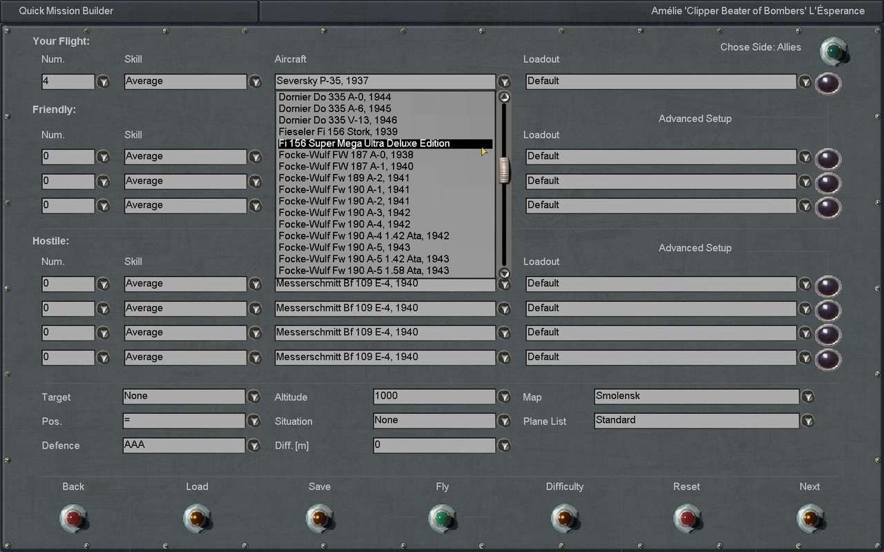Click fourth Hostile flight round setup button
This screenshot has width=884, height=552.
click(828, 359)
